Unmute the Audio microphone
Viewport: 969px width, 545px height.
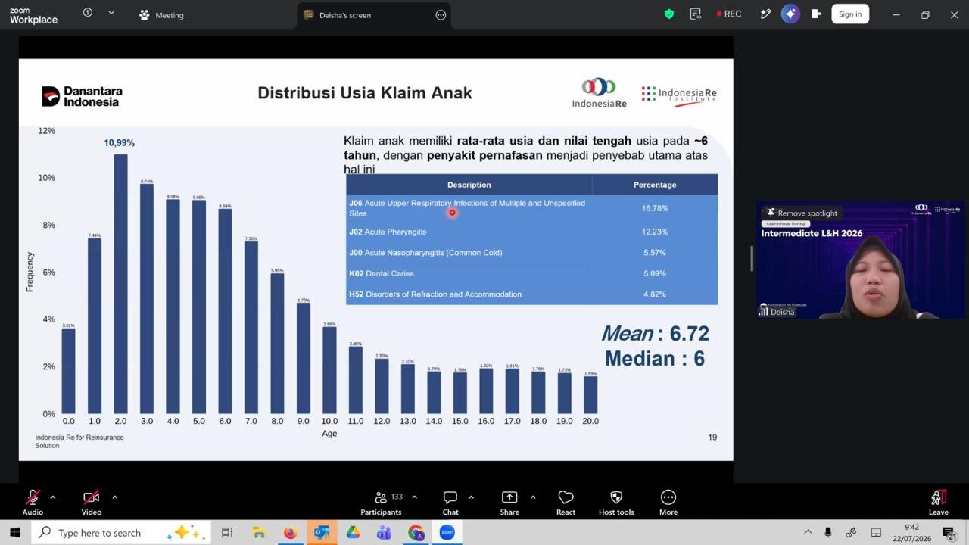33,502
